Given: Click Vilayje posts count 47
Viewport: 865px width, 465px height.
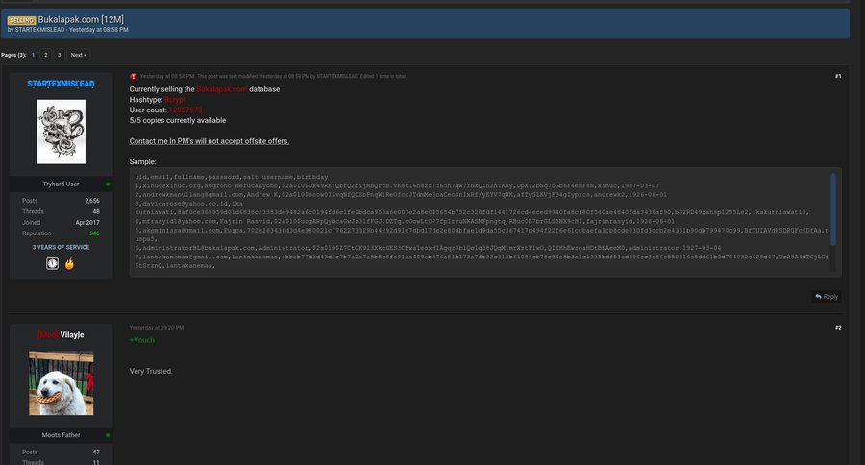Looking at the screenshot, I should pos(96,452).
